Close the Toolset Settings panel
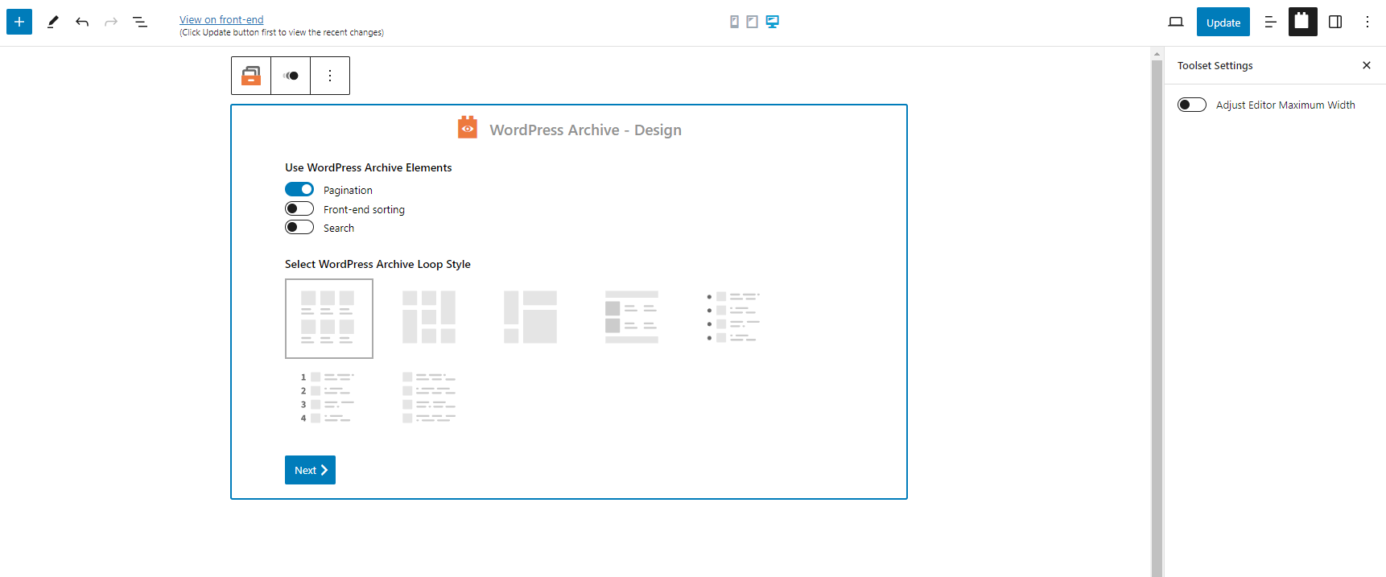 [x=1367, y=65]
